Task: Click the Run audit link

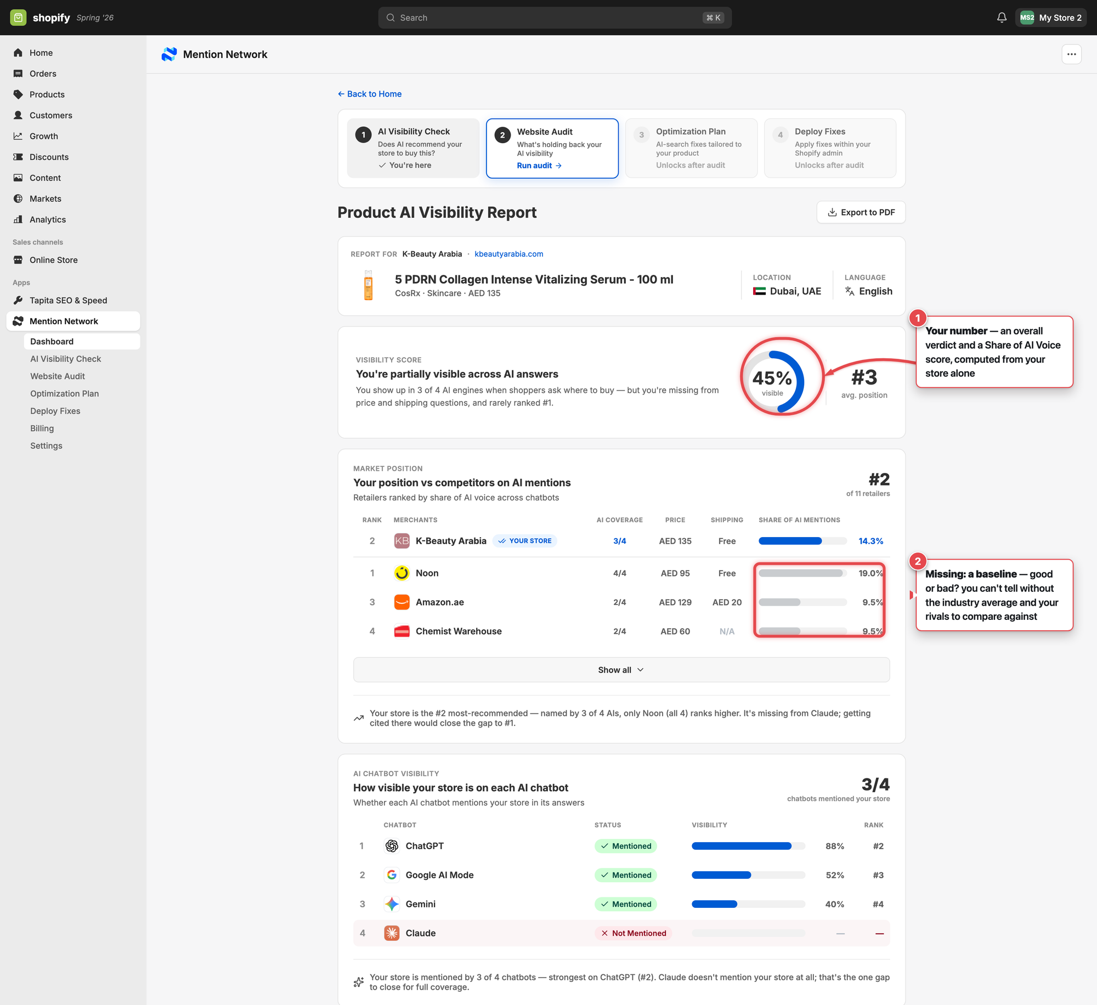Action: click(539, 166)
